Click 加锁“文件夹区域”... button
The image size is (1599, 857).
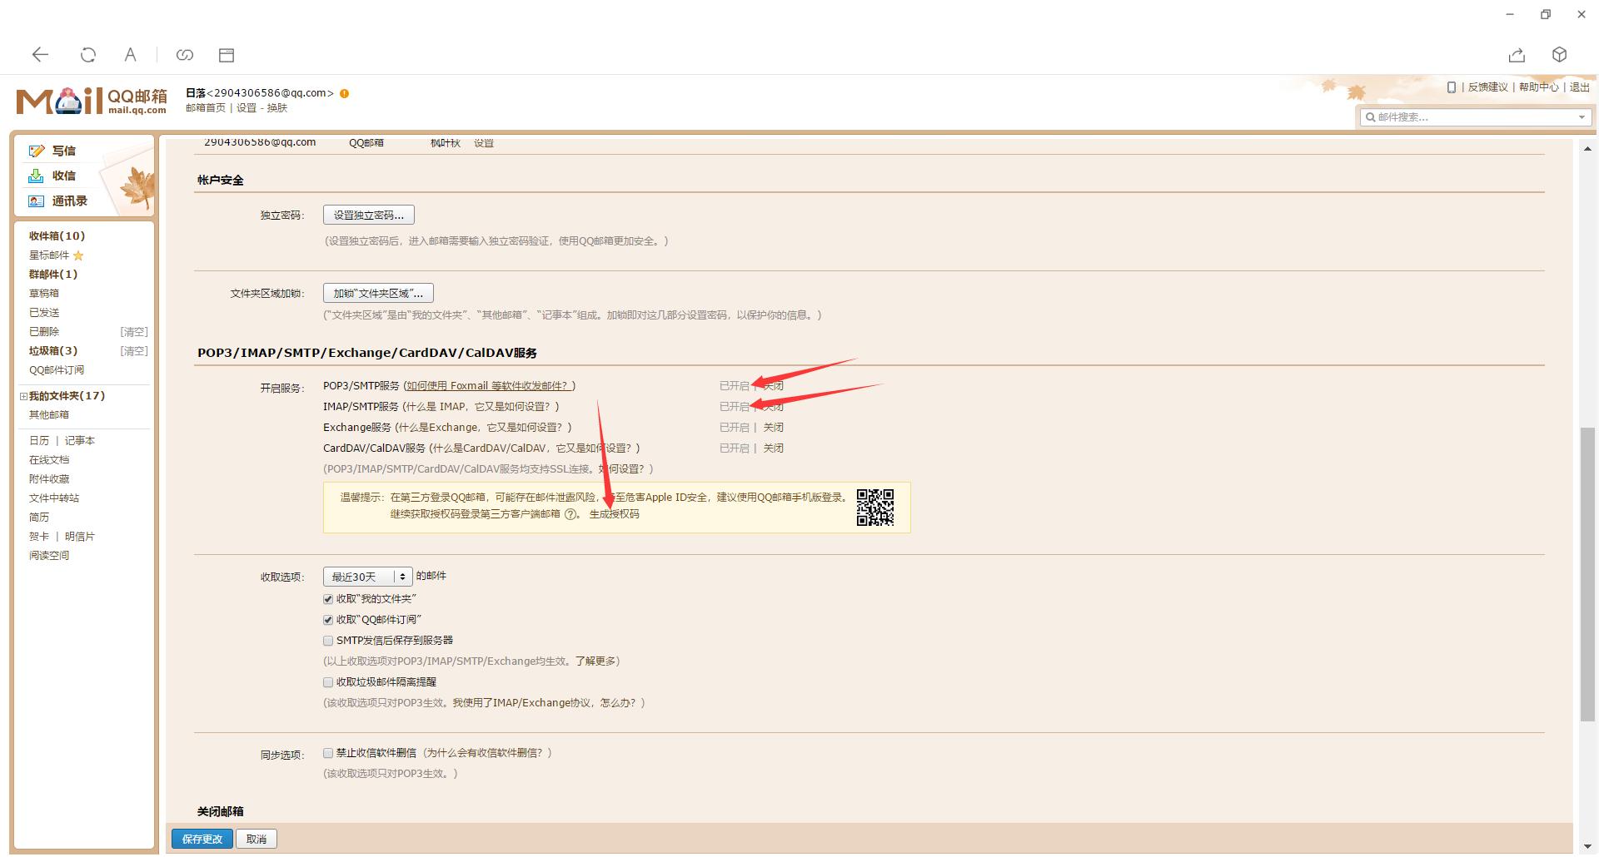pyautogui.click(x=378, y=294)
